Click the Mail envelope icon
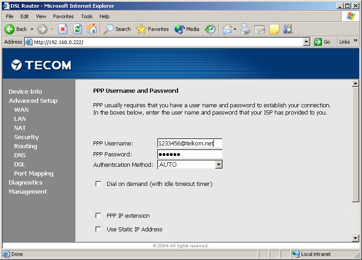The image size is (362, 260). click(228, 29)
